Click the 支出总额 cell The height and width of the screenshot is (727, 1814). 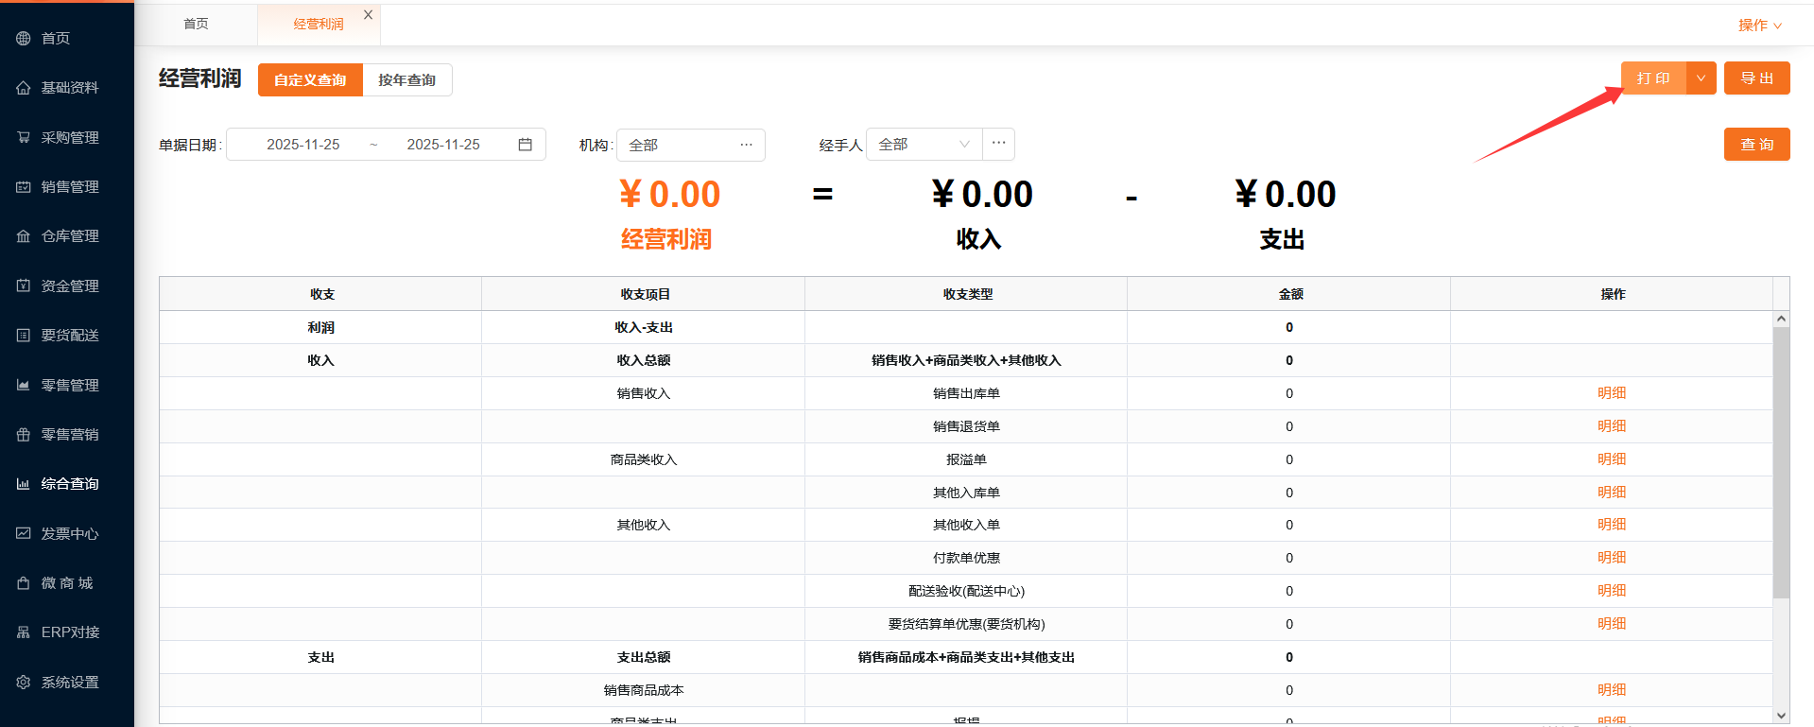click(x=644, y=657)
